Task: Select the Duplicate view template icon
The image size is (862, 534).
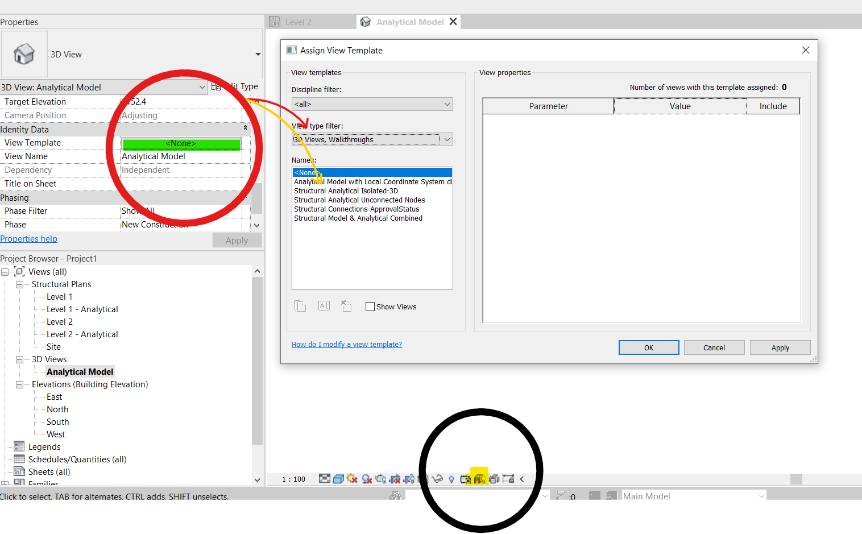Action: click(300, 306)
